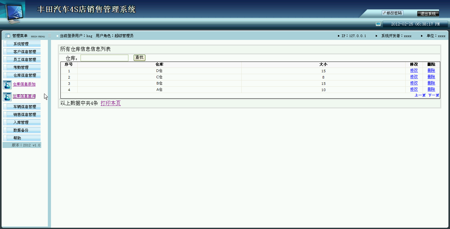Click the 仓库信息添加 sidebar icon
This screenshot has width=450, height=229.
coord(7,85)
